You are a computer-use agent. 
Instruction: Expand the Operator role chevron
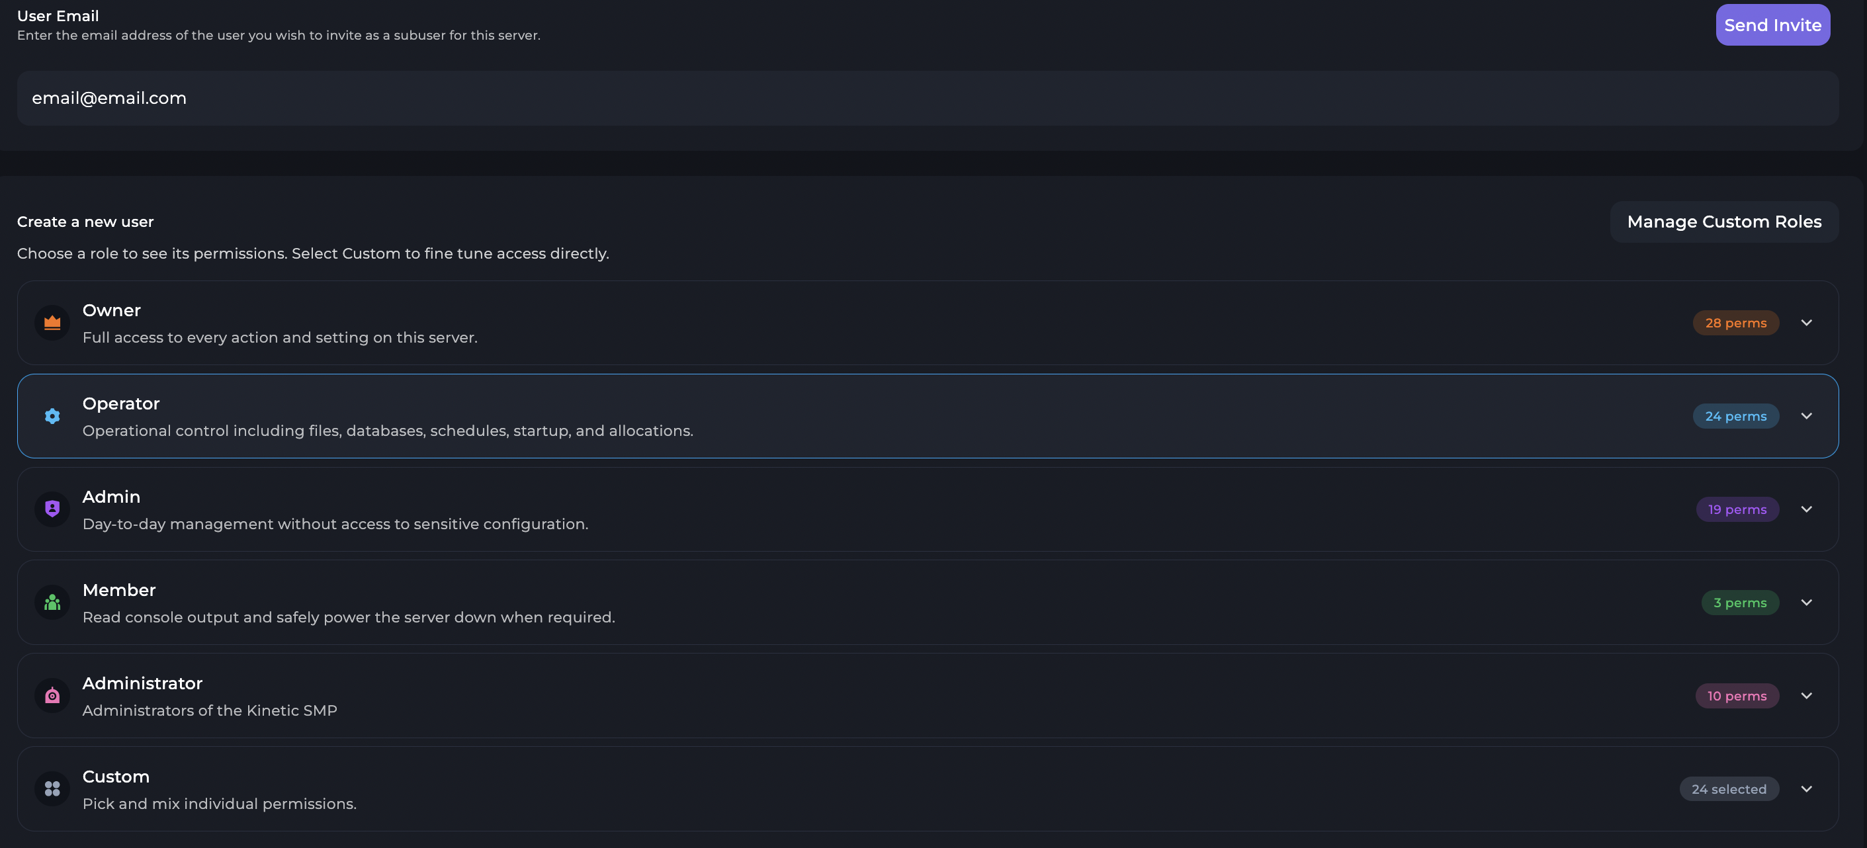click(x=1806, y=416)
